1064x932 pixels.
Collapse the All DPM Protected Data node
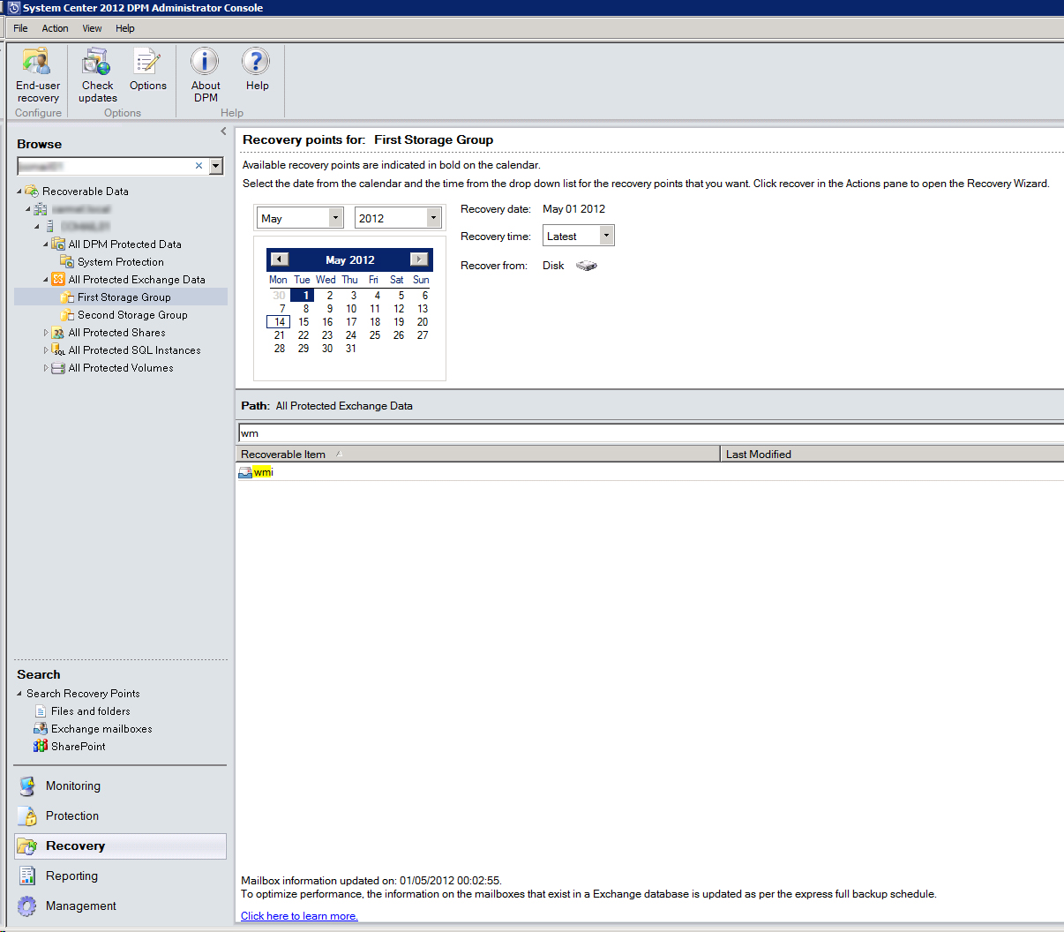46,244
